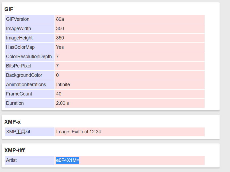The image size is (230, 172).
Task: Click the GIFVersion label cell
Action: point(17,19)
